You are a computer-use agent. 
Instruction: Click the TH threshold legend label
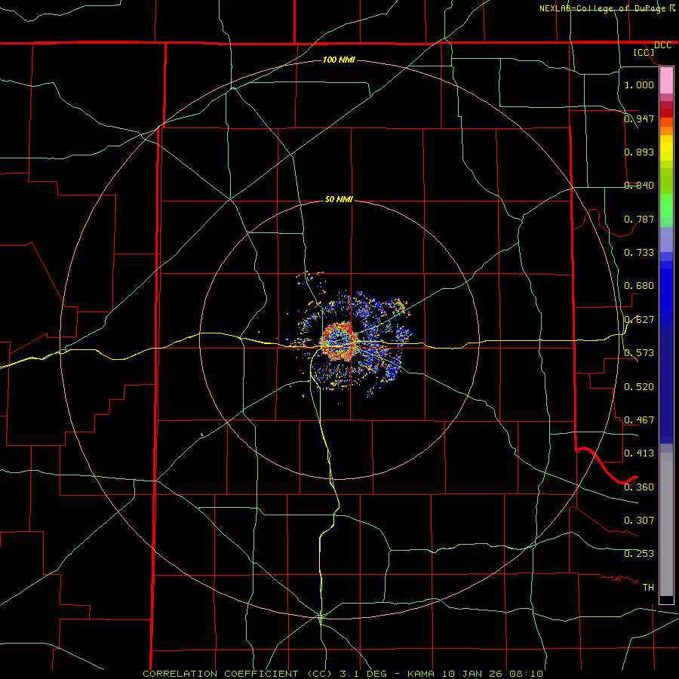pyautogui.click(x=648, y=588)
